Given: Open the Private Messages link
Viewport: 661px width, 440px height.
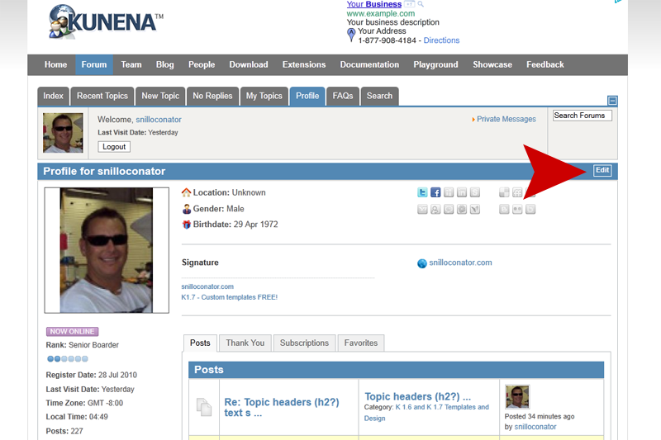Looking at the screenshot, I should 506,119.
